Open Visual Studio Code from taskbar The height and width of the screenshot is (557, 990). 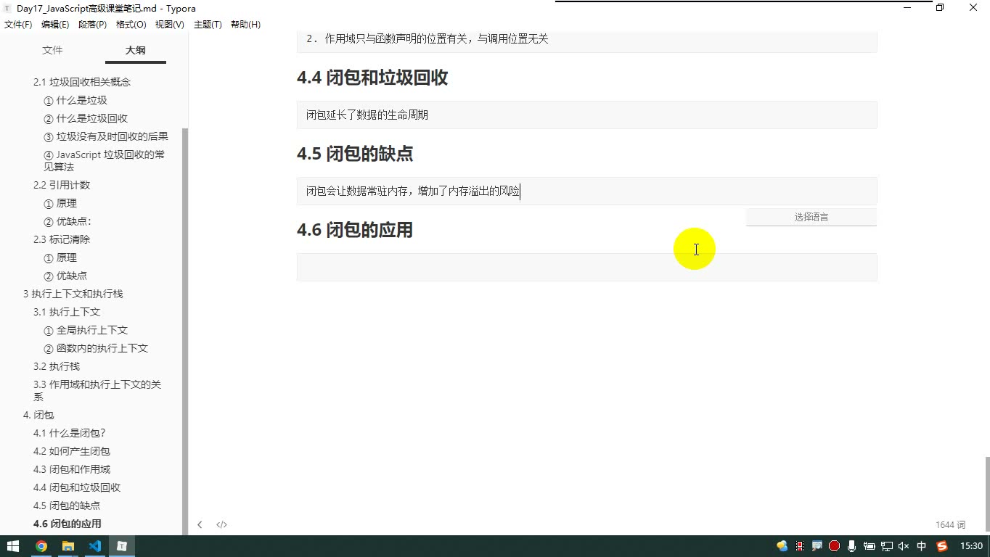click(x=95, y=546)
